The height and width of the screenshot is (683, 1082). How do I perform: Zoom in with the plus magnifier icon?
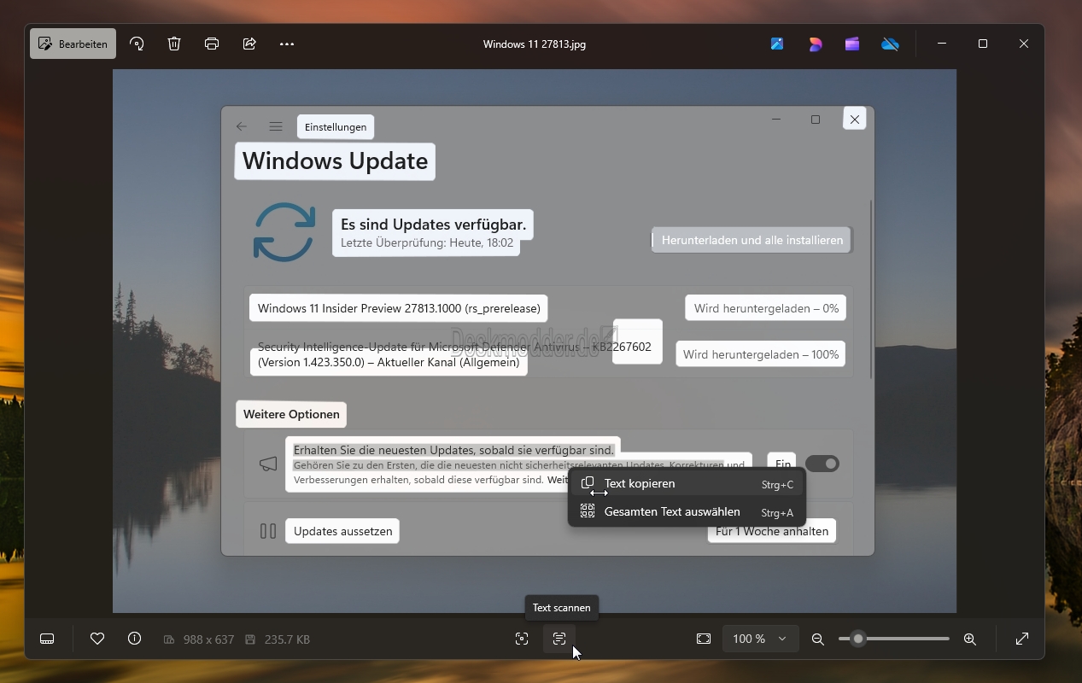970,639
